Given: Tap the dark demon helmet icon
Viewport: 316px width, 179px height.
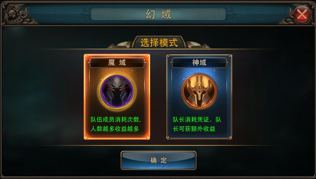Looking at the screenshot, I should pyautogui.click(x=117, y=91).
